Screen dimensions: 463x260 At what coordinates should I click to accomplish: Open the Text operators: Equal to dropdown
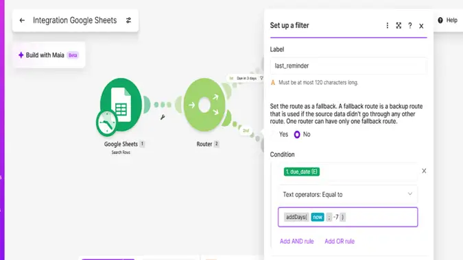pyautogui.click(x=348, y=194)
